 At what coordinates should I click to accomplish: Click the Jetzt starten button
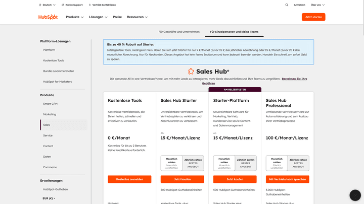(x=313, y=17)
